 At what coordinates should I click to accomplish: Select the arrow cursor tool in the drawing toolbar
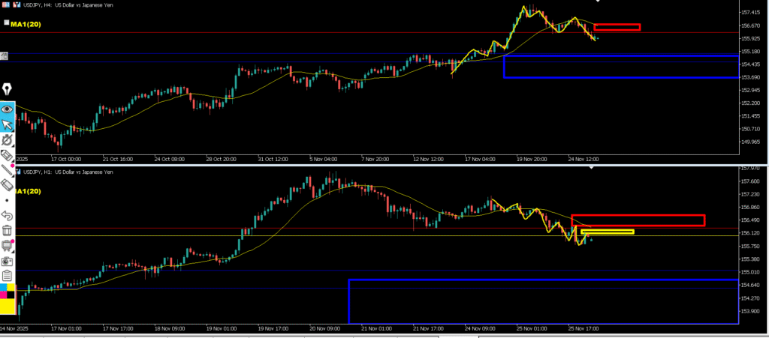(x=7, y=124)
